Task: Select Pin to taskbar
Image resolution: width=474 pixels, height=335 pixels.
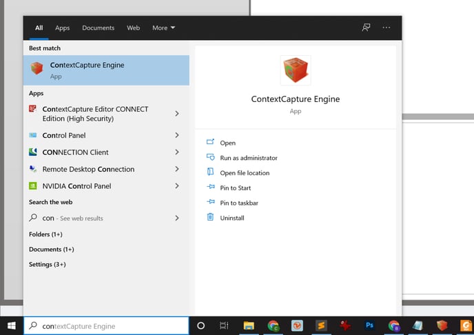Action: 239,203
